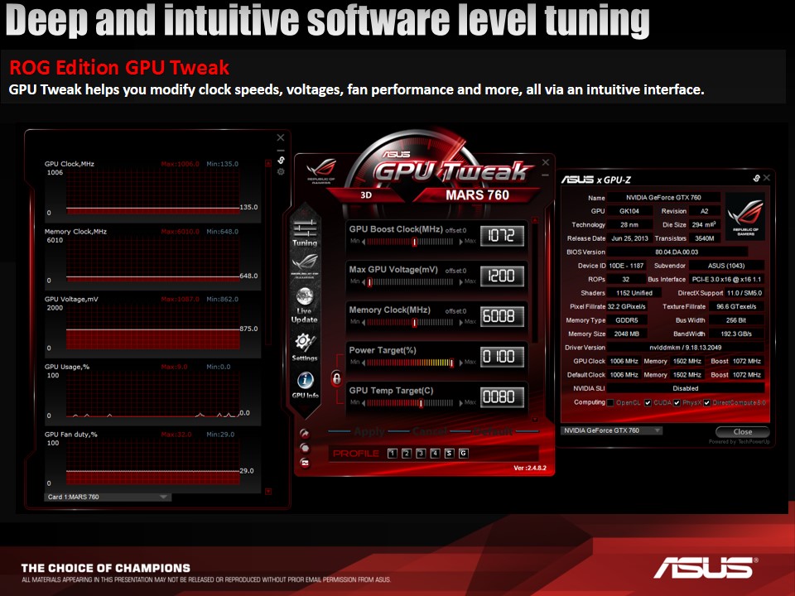Minimize the monitor graph window
This screenshot has height=596, width=795.
[x=281, y=151]
